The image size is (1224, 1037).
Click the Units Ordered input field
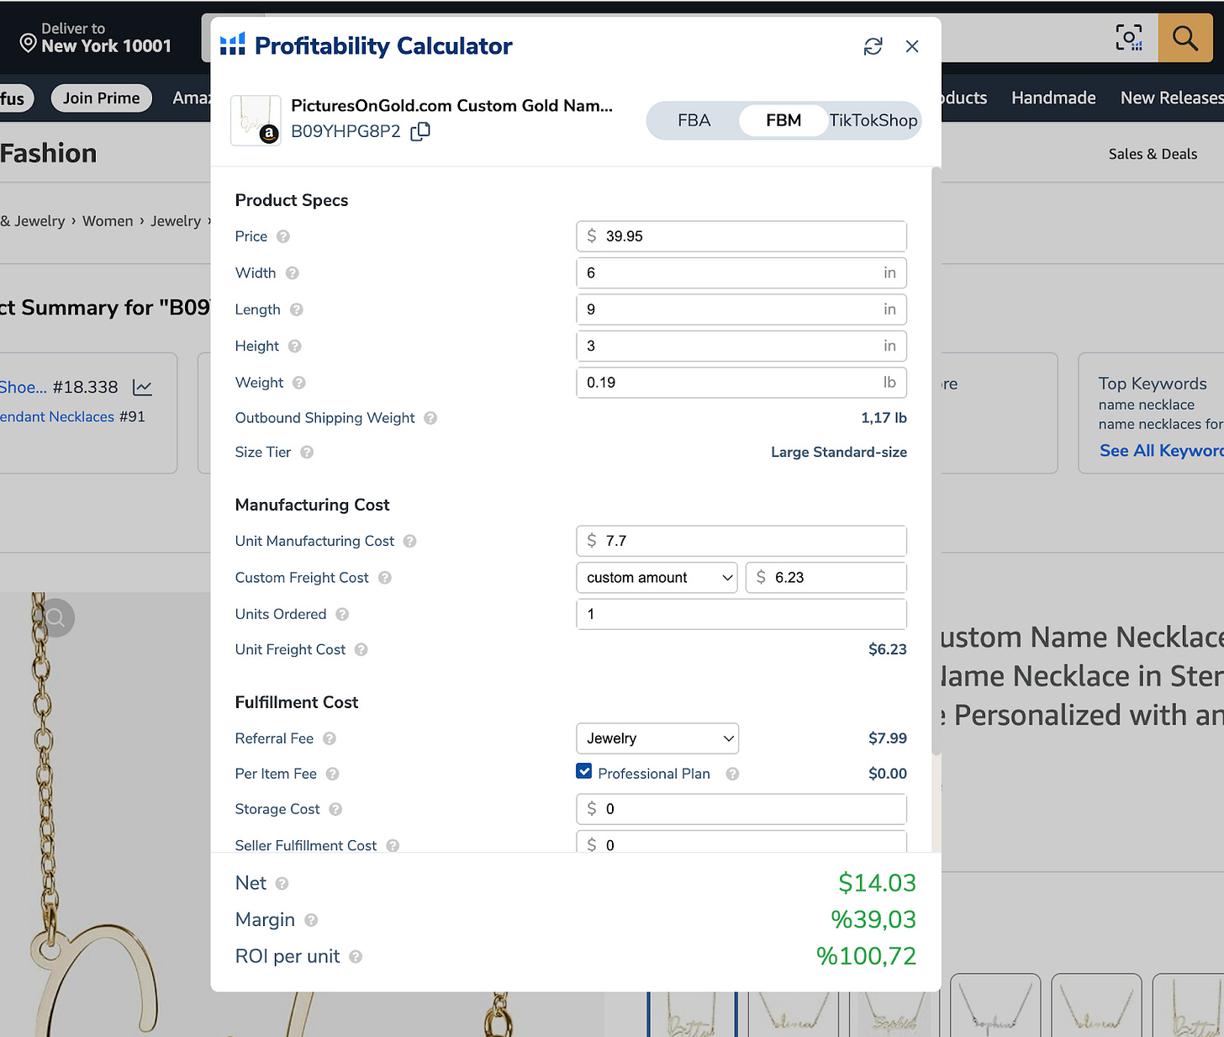741,614
